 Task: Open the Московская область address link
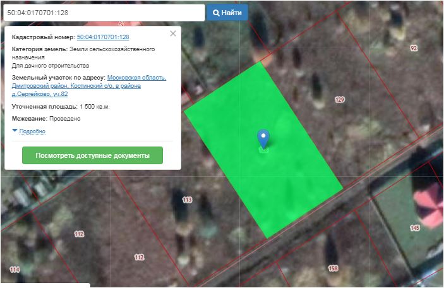(136, 78)
